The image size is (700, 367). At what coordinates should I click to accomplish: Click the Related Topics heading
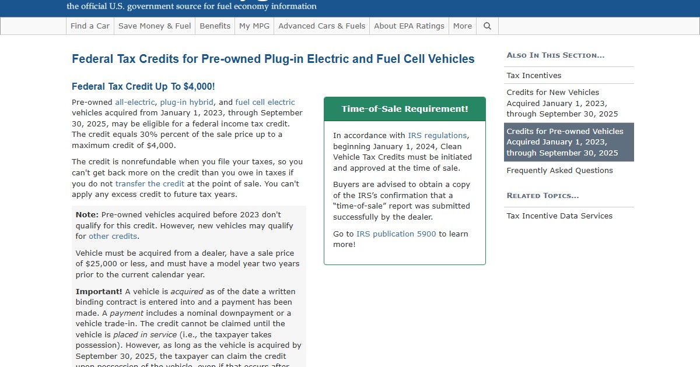click(x=542, y=196)
